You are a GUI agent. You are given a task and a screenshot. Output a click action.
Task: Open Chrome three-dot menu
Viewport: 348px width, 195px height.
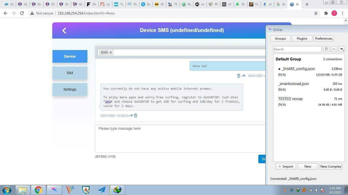343,13
